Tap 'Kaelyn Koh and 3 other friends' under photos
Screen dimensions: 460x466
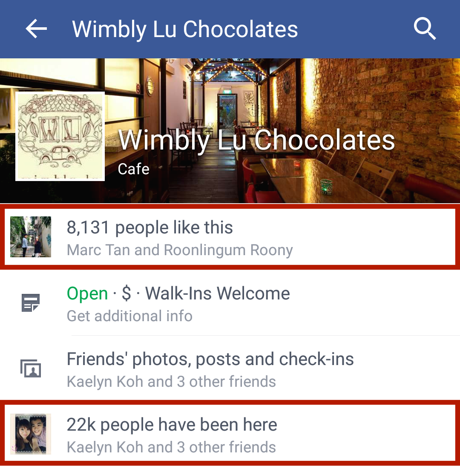(171, 382)
